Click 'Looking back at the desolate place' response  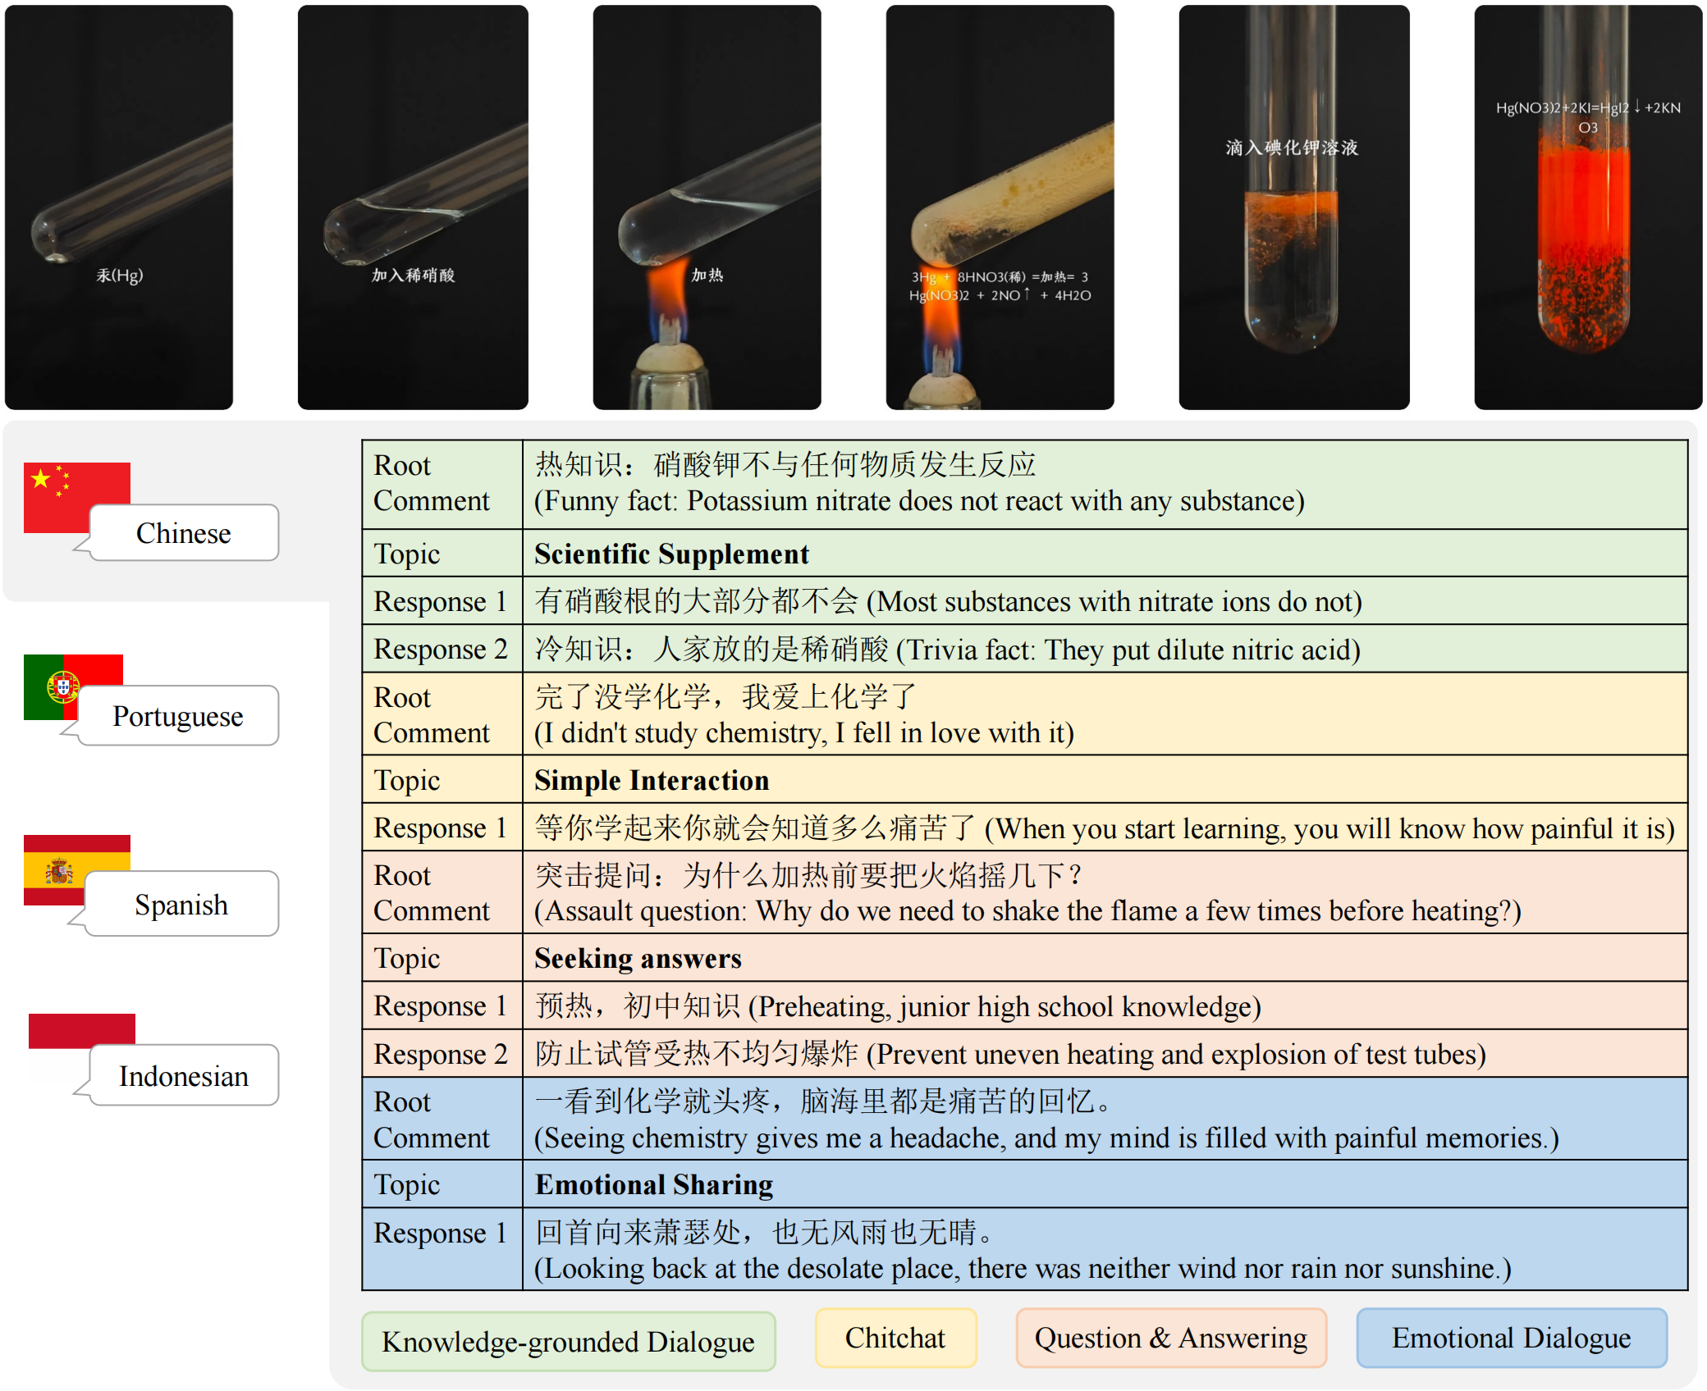coord(1105,1249)
